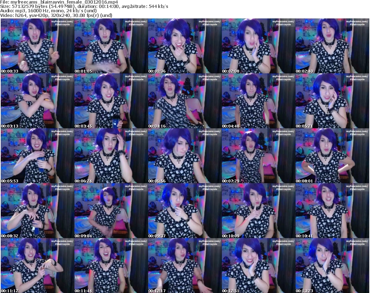This screenshot has height=293, width=370.
Task: Open the thumbnail timestamped 00:03:13
Action: coord(37,101)
